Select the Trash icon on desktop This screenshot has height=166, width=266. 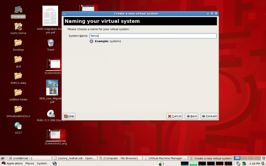[51, 43]
